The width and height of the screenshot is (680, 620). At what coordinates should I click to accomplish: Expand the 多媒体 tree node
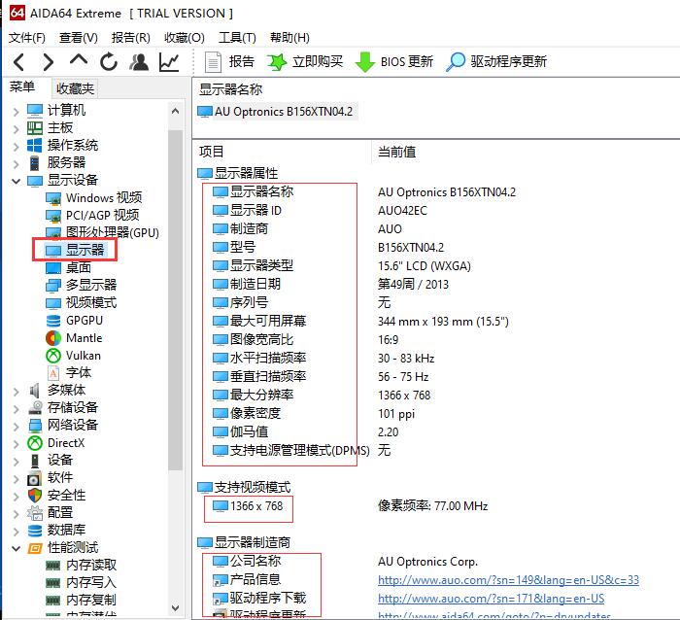point(17,392)
